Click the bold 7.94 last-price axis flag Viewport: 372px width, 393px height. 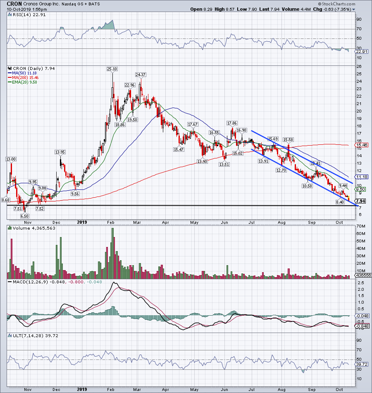point(361,201)
